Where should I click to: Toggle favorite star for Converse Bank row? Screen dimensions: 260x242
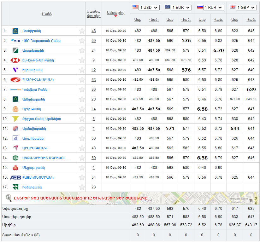pos(82,89)
